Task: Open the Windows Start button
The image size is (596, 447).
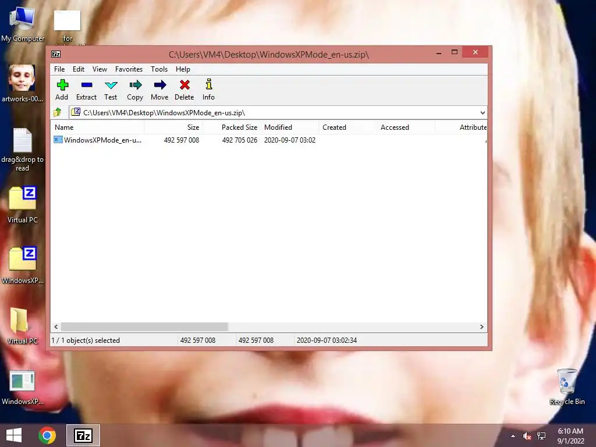Action: point(14,435)
